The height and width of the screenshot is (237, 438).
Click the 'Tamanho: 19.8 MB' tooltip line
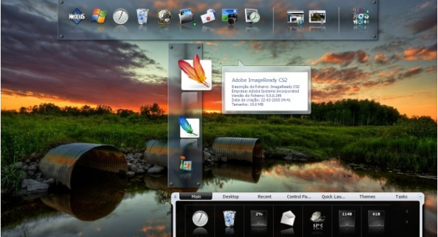pyautogui.click(x=248, y=105)
